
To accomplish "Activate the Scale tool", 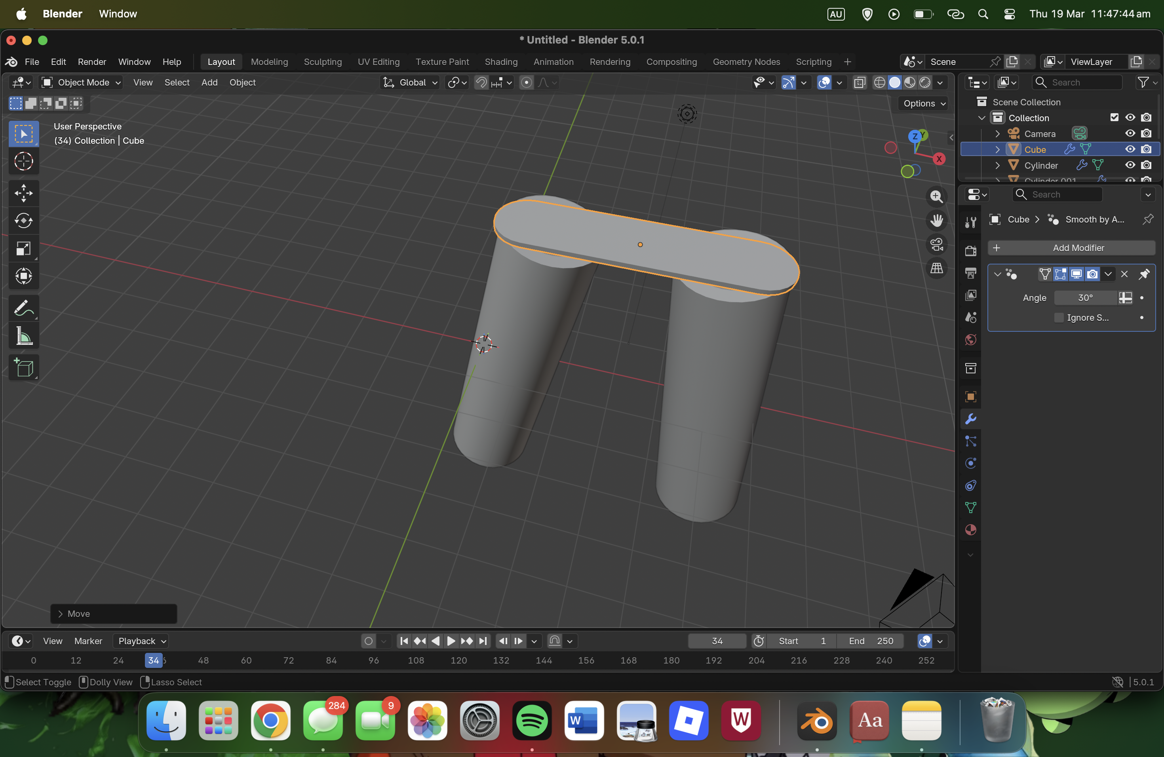I will coord(23,248).
